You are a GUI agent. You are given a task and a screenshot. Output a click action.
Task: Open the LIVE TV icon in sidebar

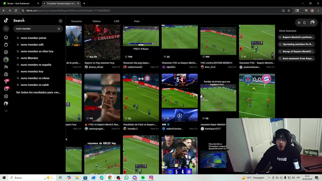[6, 74]
